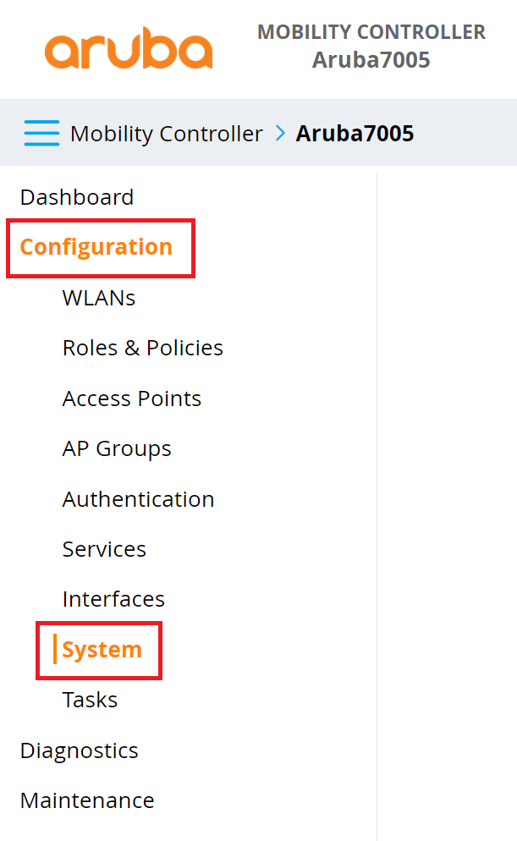Open AP Groups page
Viewport: 517px width, 841px height.
[117, 448]
